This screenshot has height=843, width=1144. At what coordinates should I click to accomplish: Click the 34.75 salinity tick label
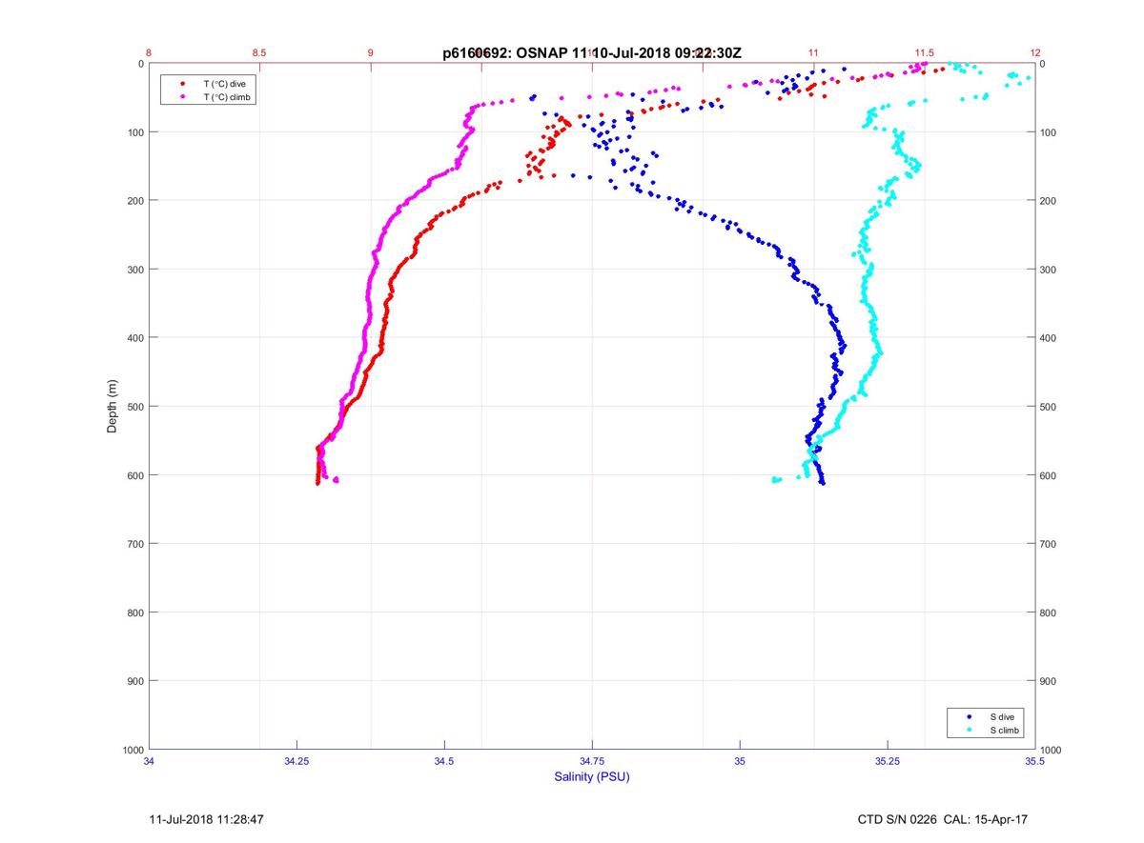[592, 761]
